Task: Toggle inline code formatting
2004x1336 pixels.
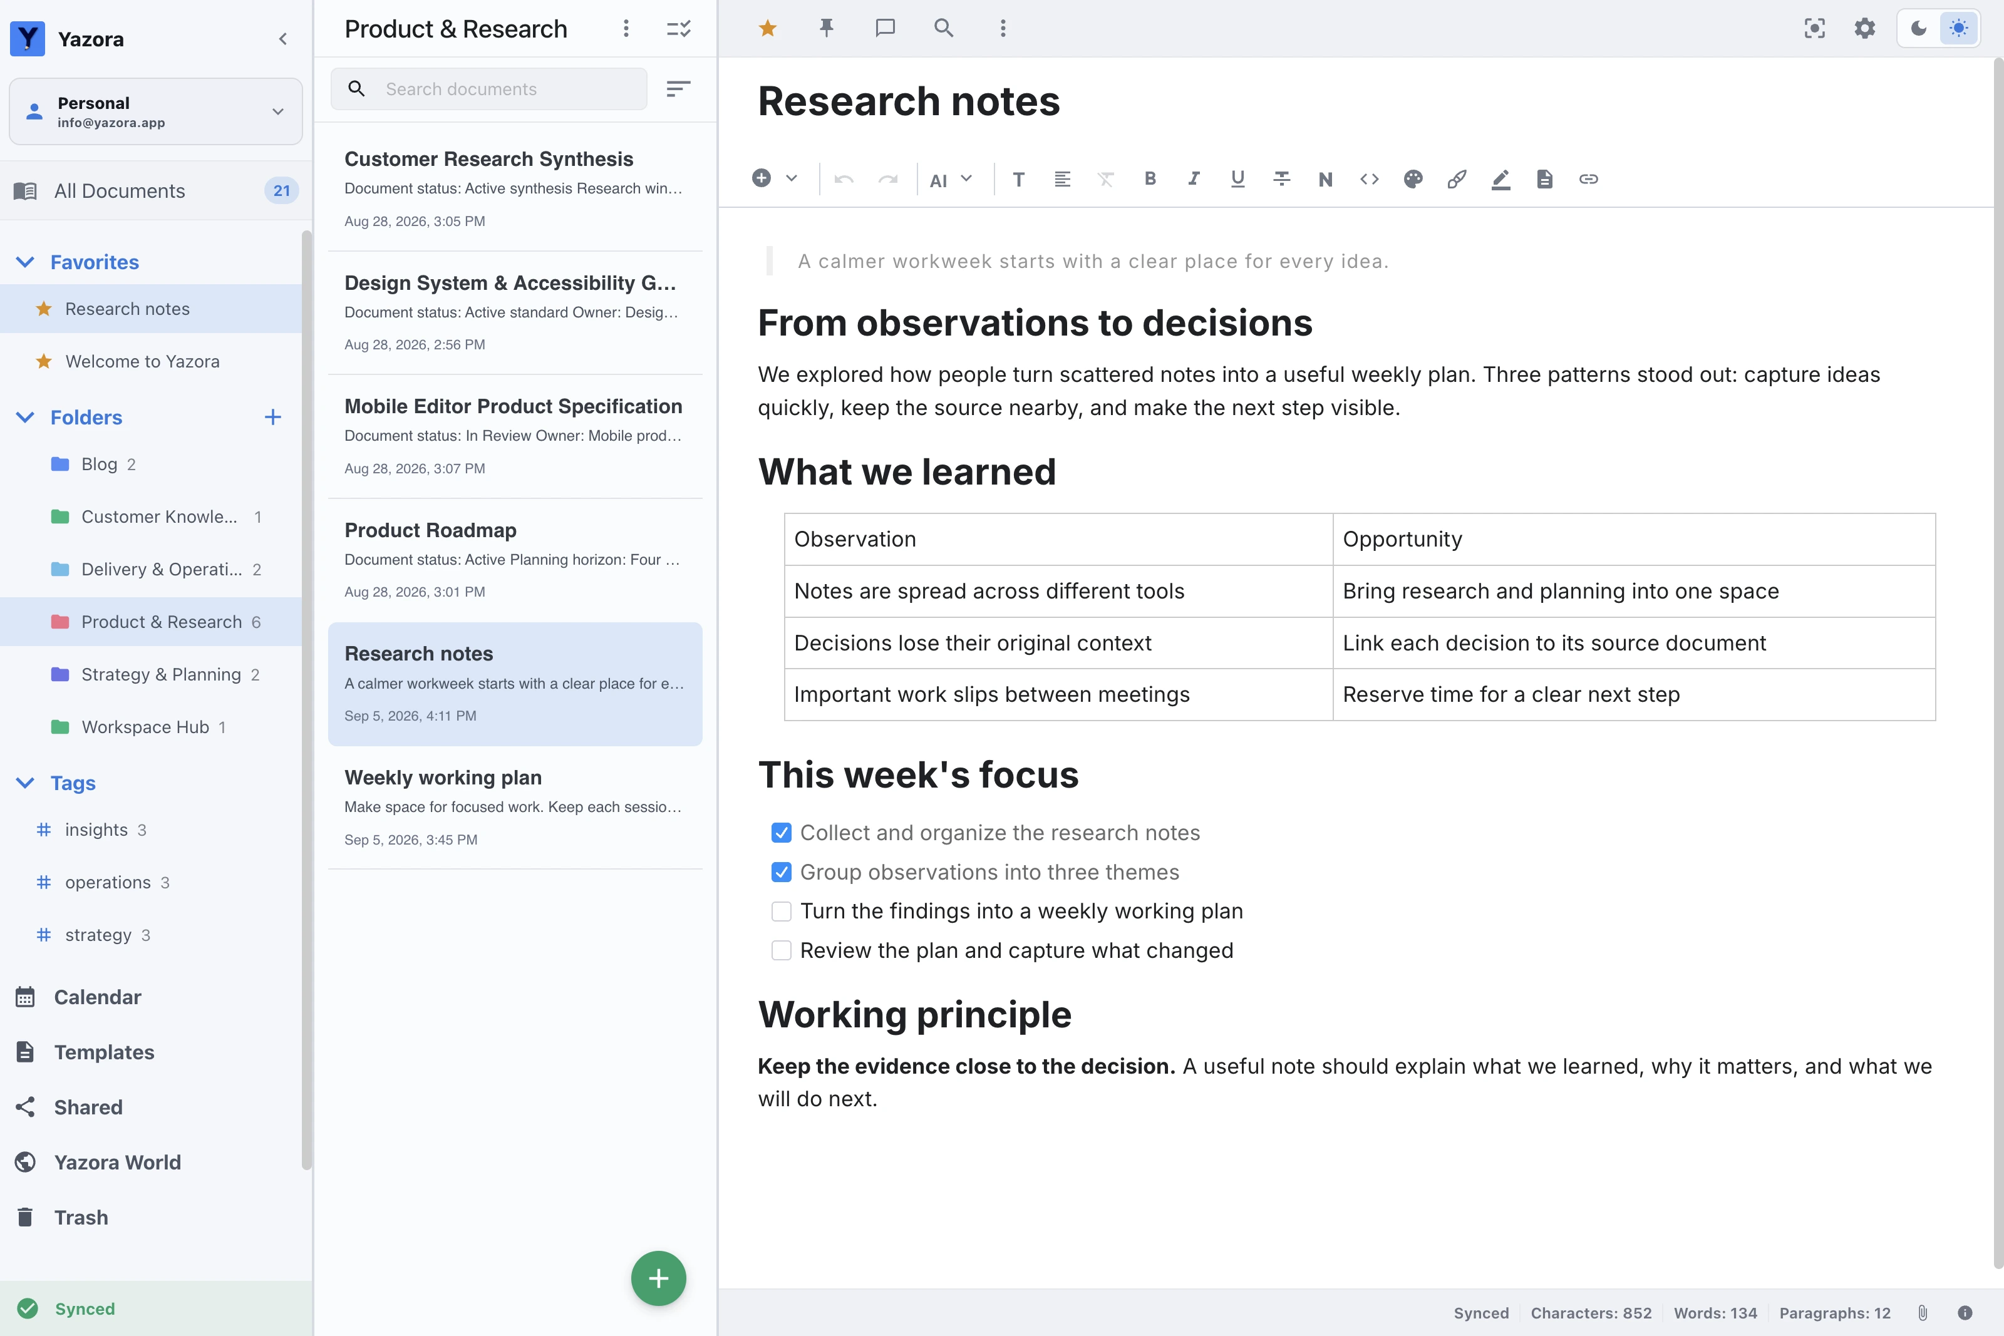Action: click(x=1369, y=179)
